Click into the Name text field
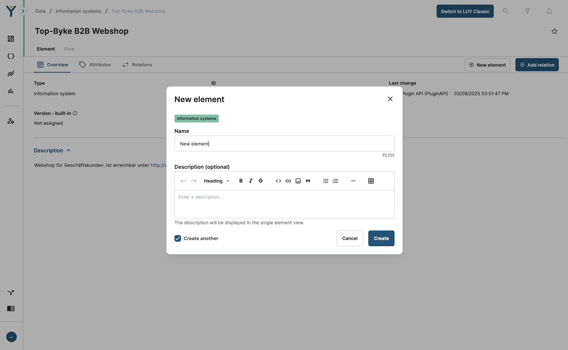Screen dimensions: 568x350 tap(284, 143)
